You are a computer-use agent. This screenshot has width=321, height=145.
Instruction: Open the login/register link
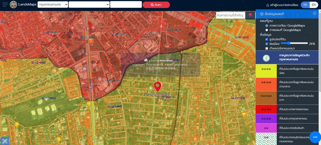(282, 5)
